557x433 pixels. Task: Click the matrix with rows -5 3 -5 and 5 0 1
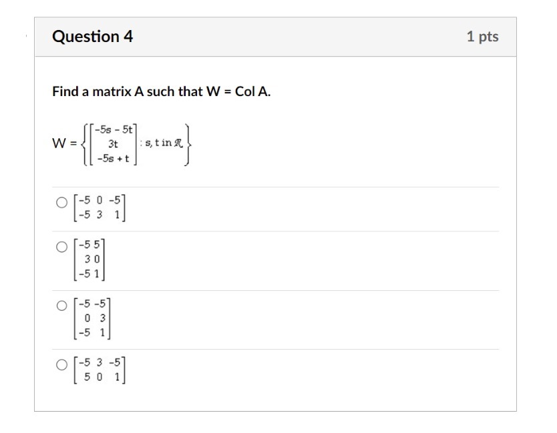pyautogui.click(x=100, y=370)
